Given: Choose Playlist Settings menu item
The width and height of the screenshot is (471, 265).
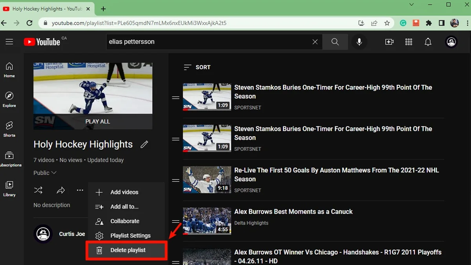Looking at the screenshot, I should click(130, 236).
